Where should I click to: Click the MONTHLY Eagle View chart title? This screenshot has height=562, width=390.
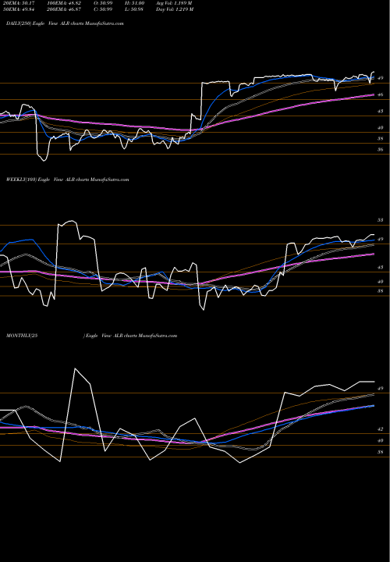point(92,336)
